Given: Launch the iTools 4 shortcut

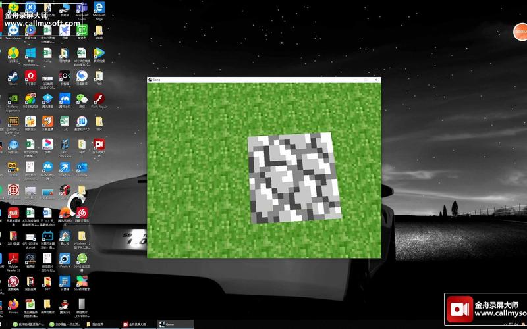Looking at the screenshot, I should pyautogui.click(x=65, y=259).
